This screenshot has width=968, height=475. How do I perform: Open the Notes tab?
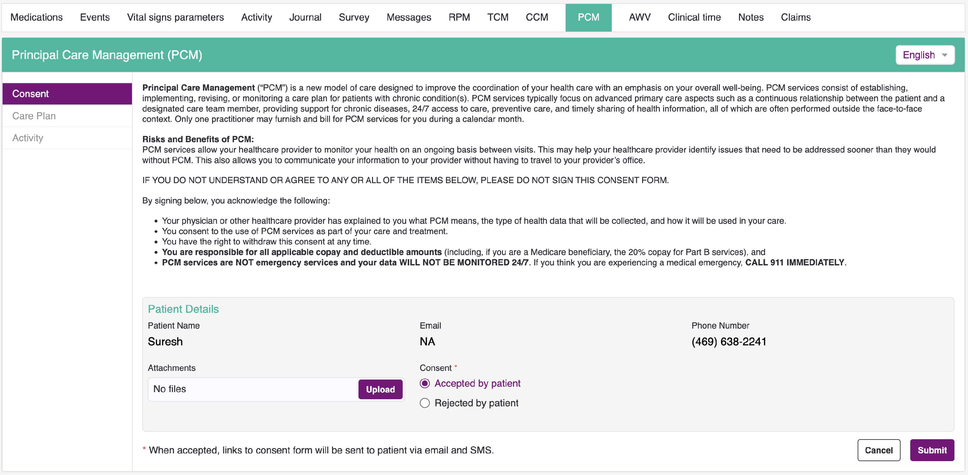(751, 17)
